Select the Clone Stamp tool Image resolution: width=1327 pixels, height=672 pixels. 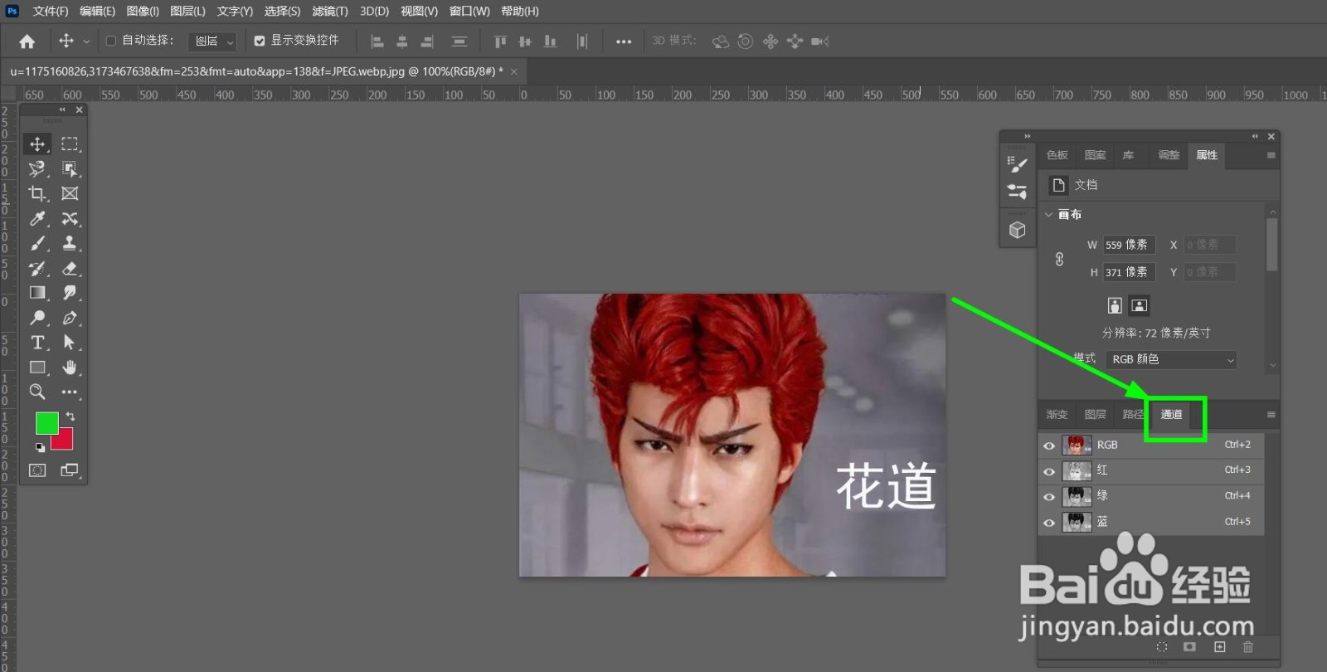70,243
